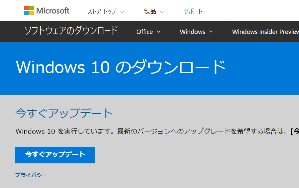Image resolution: width=299 pixels, height=188 pixels.
Task: Click the Windows 10 を実行しています description text
Action: pos(157,131)
